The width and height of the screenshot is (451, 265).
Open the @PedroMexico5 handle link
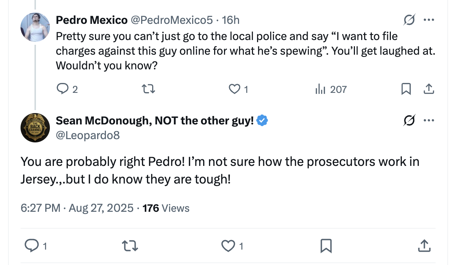(172, 20)
